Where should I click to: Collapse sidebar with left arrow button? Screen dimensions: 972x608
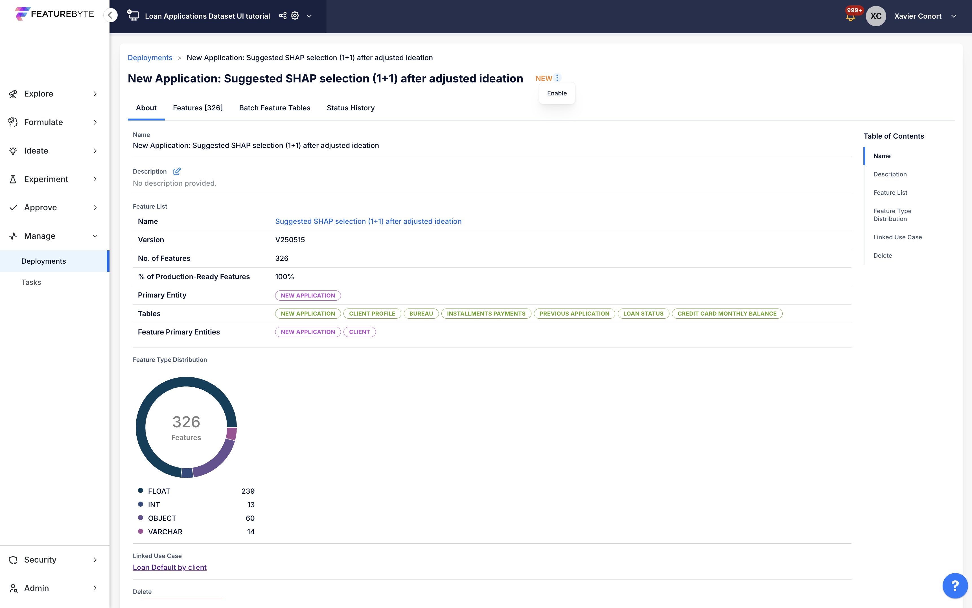(110, 15)
